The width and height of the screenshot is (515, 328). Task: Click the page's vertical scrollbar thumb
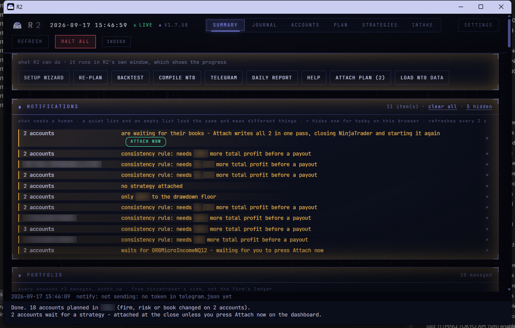pos(509,33)
